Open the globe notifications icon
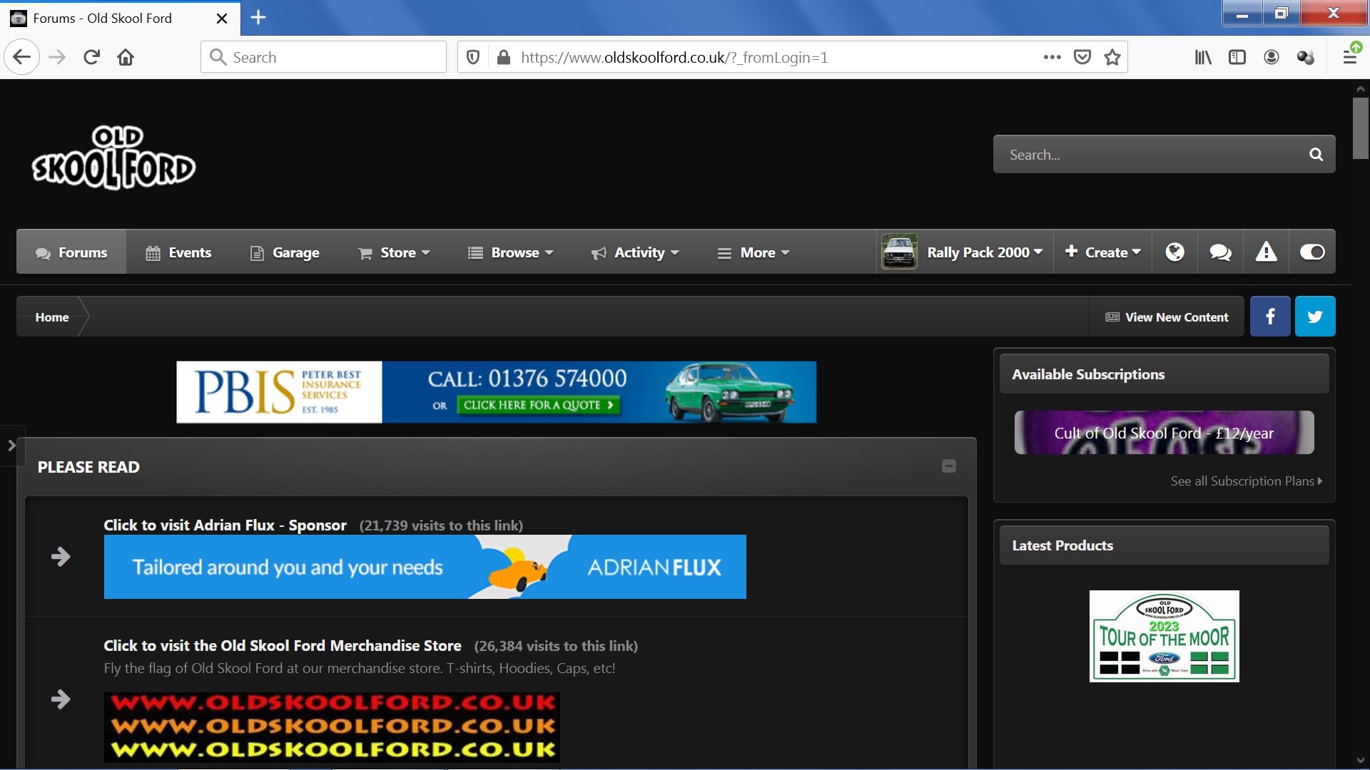 [x=1174, y=252]
